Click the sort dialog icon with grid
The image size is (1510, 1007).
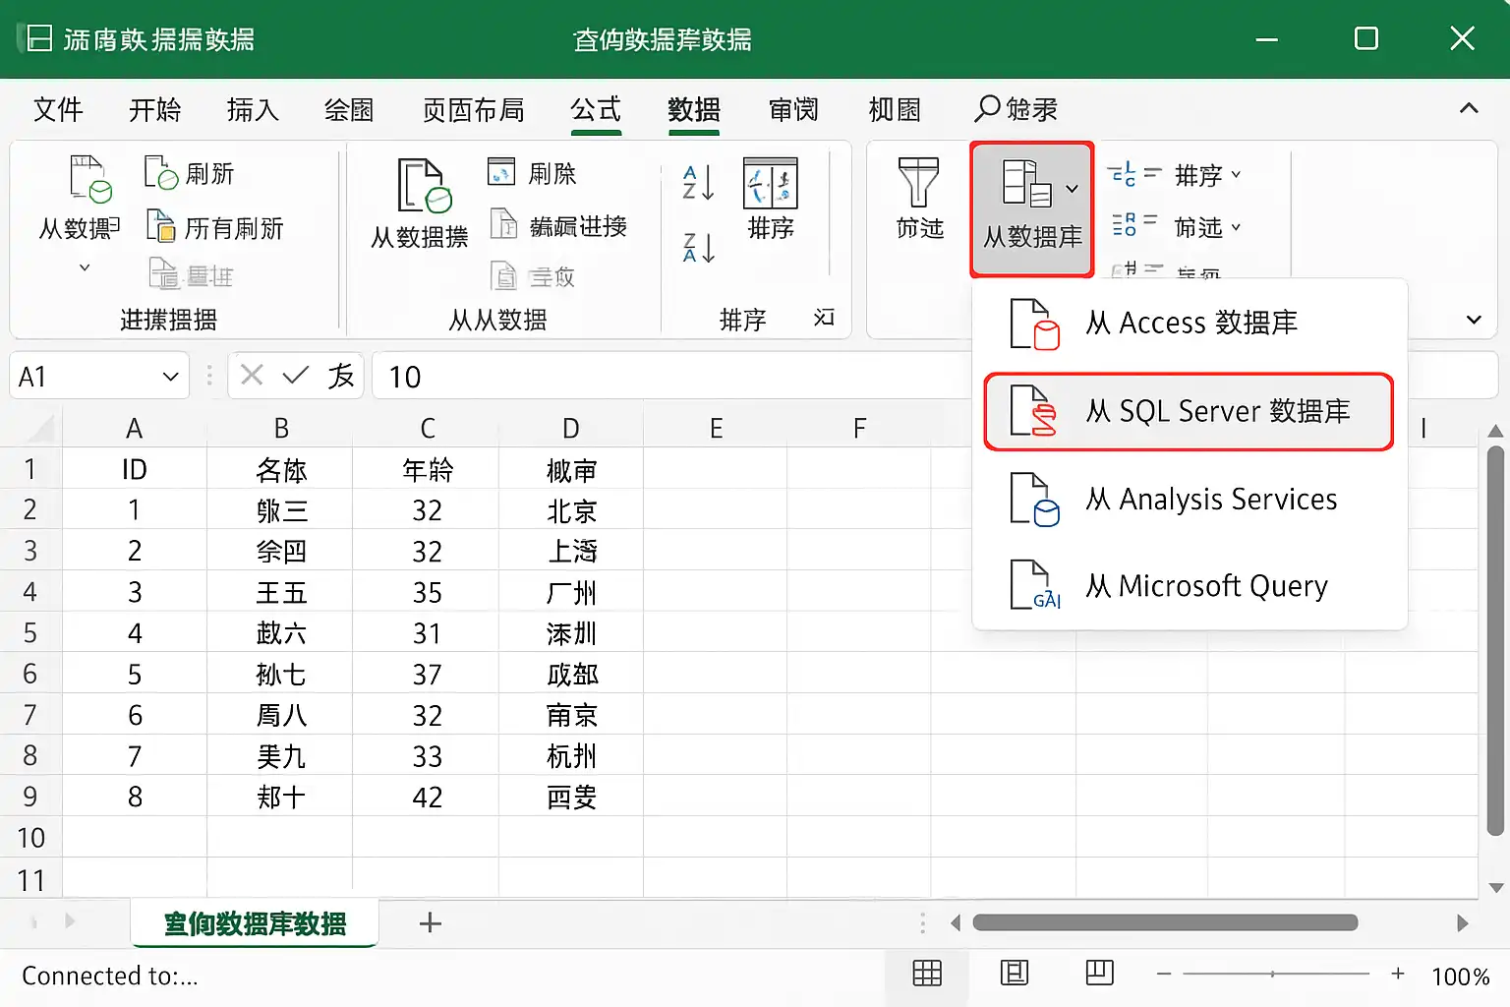[770, 184]
